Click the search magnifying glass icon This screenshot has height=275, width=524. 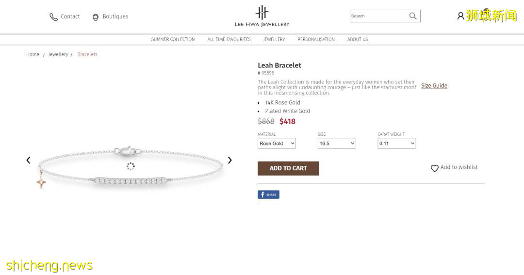413,16
